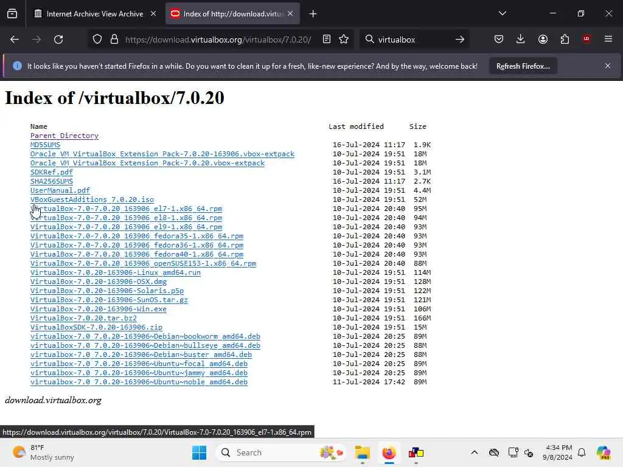Open the MD5SUMS file link
623x467 pixels.
coord(45,145)
